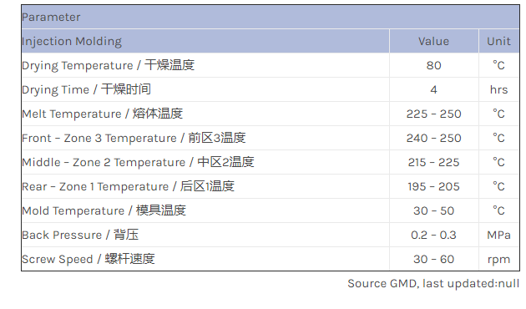Click the Parameter header cell
The image size is (526, 309).
point(271,17)
